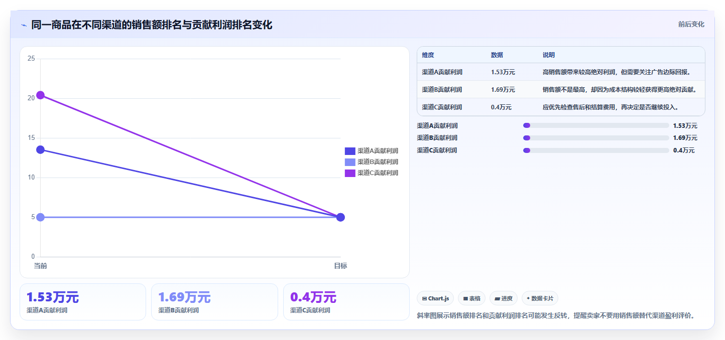Click the 1.53万元 table cell
Viewport: 725px width, 340px height.
click(503, 72)
